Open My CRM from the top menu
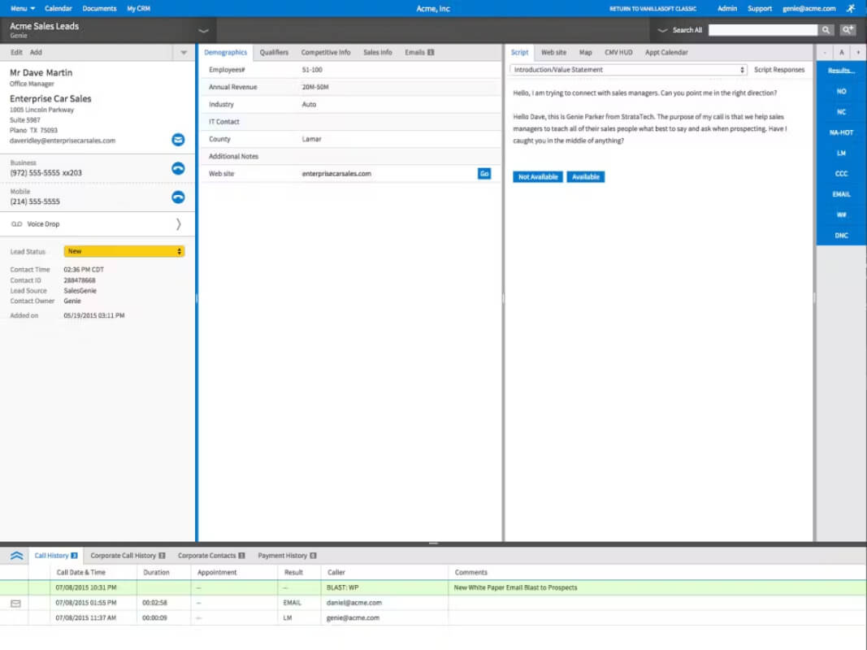The height and width of the screenshot is (650, 867). [138, 8]
